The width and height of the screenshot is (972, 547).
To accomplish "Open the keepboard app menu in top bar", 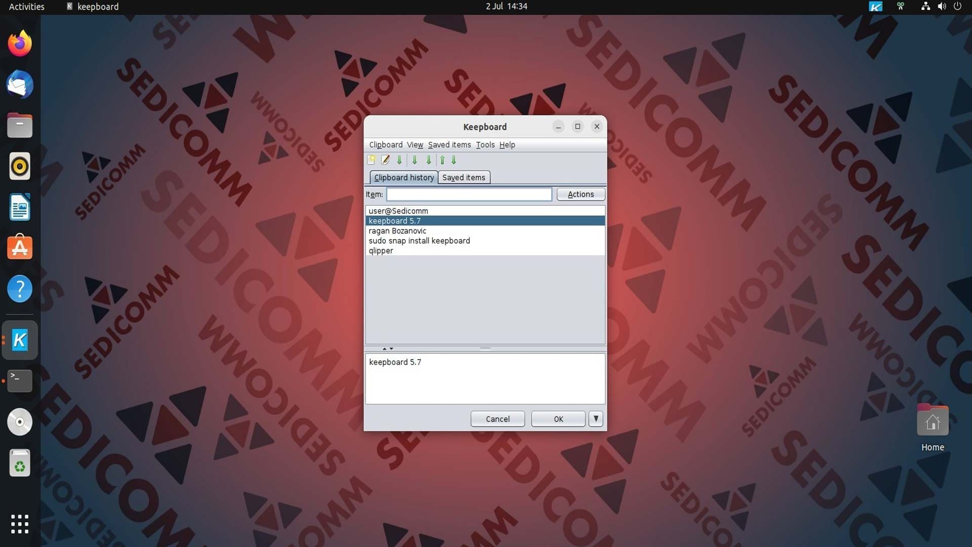I will [93, 7].
